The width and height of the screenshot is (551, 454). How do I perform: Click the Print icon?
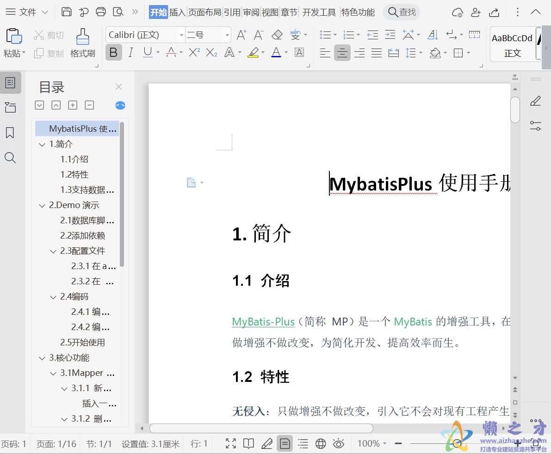tap(101, 12)
